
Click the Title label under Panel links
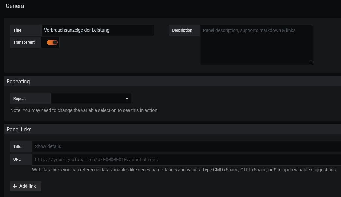coord(17,147)
